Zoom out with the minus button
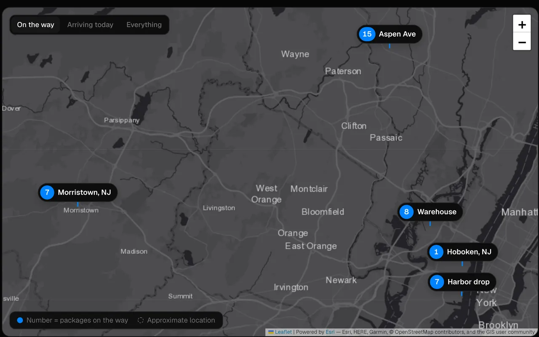The image size is (539, 337). [x=522, y=42]
